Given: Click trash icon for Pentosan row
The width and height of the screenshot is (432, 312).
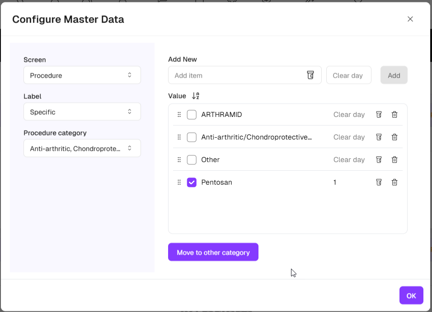Looking at the screenshot, I should (x=394, y=182).
